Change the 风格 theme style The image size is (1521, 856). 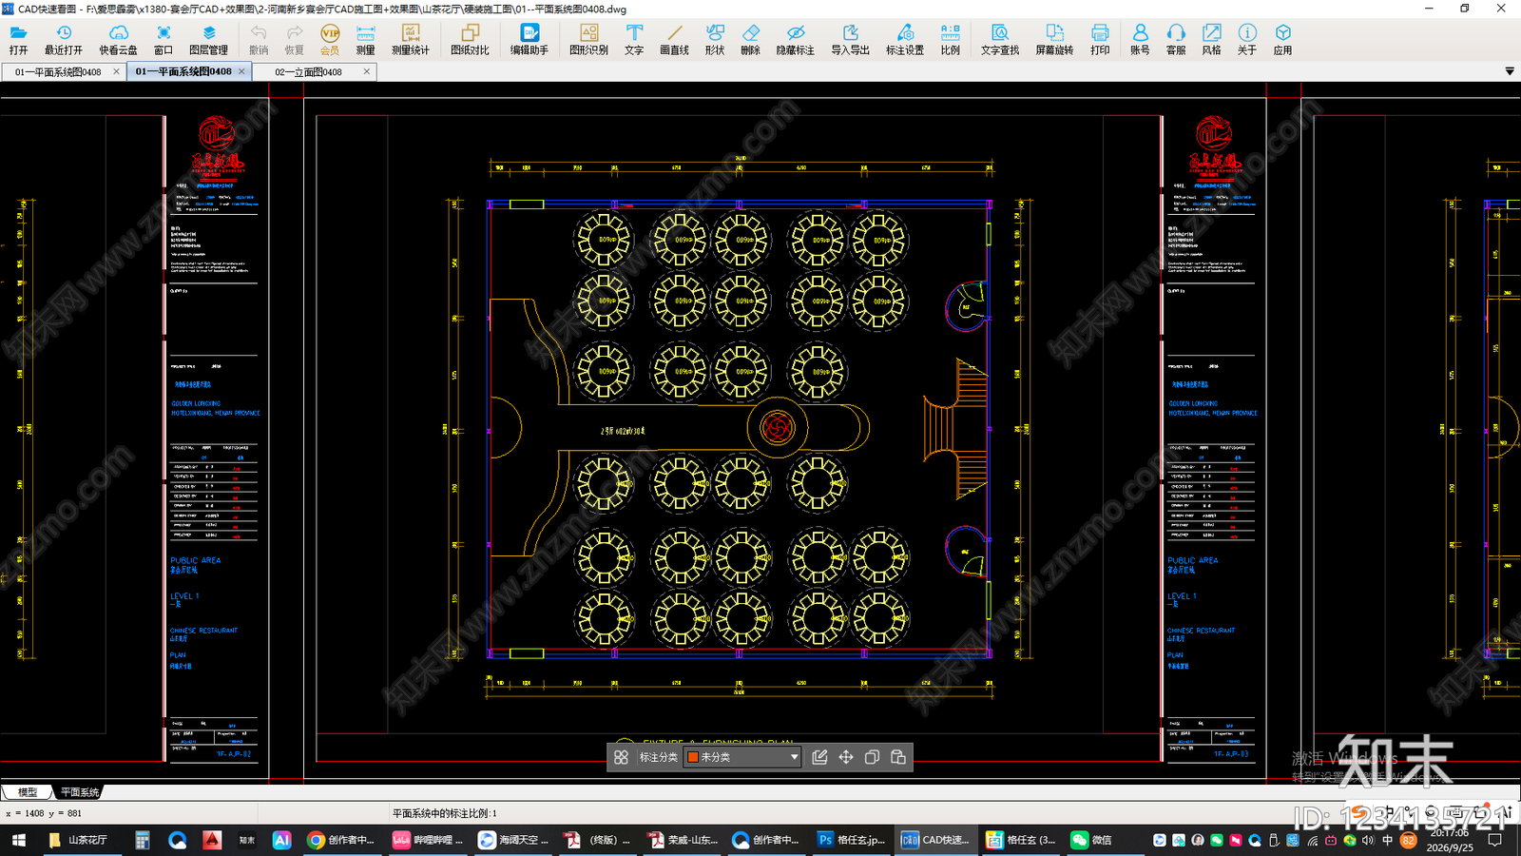click(x=1211, y=40)
